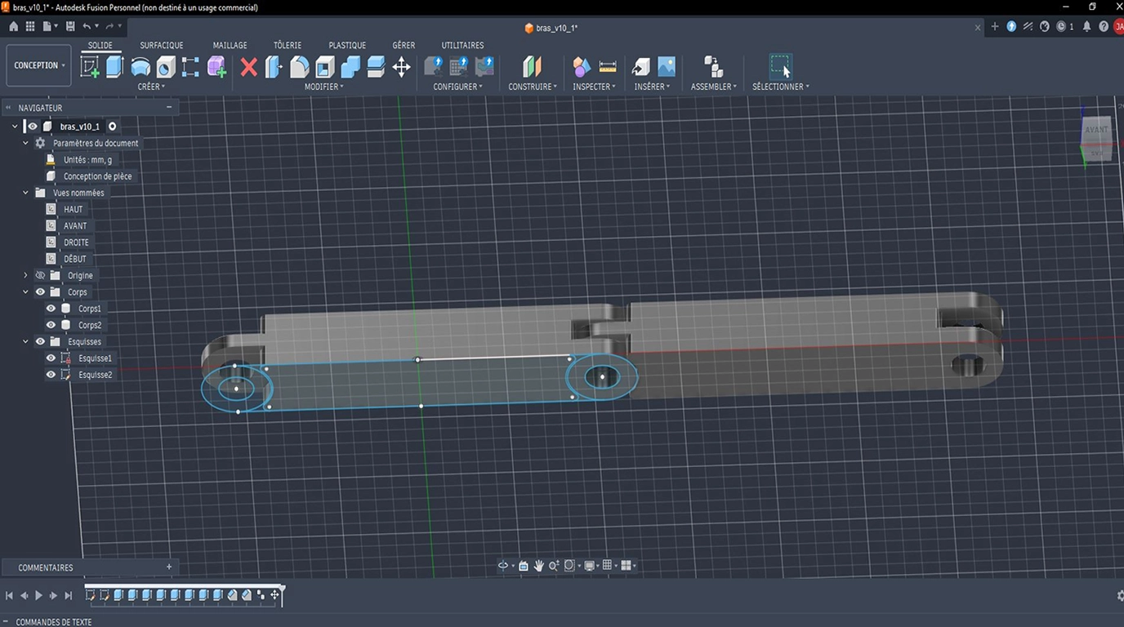The width and height of the screenshot is (1124, 627).
Task: Toggle visibility of Esquisse2
Action: [51, 375]
